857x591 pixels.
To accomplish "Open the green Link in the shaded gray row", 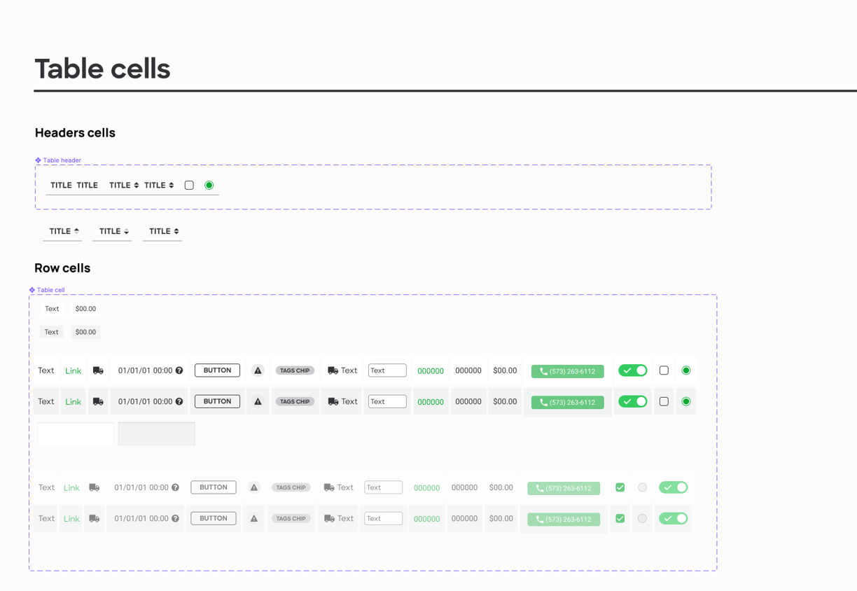I will point(73,402).
